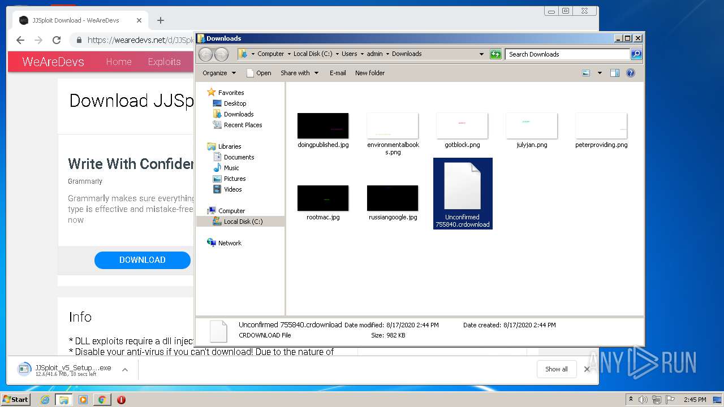Image resolution: width=724 pixels, height=407 pixels.
Task: Click Explorer's back navigation arrow
Action: (x=205, y=54)
